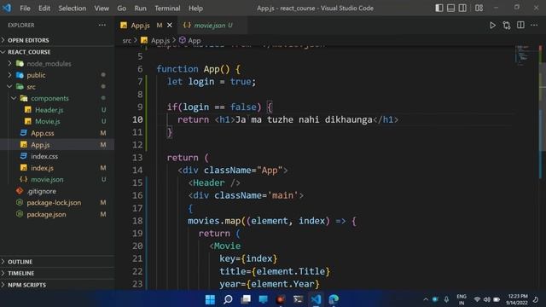Open Wi-Fi network tray icon
The width and height of the screenshot is (546, 307).
[x=477, y=299]
